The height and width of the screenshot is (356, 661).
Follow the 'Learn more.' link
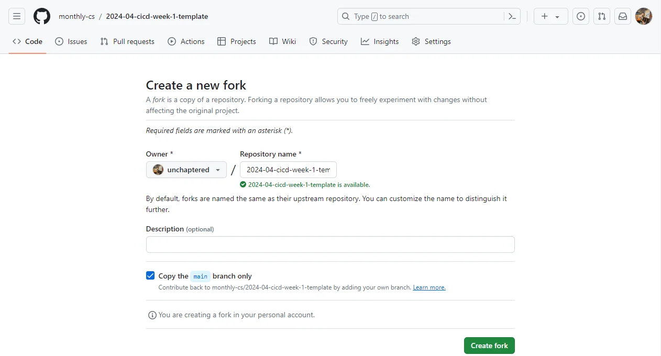[x=429, y=287]
